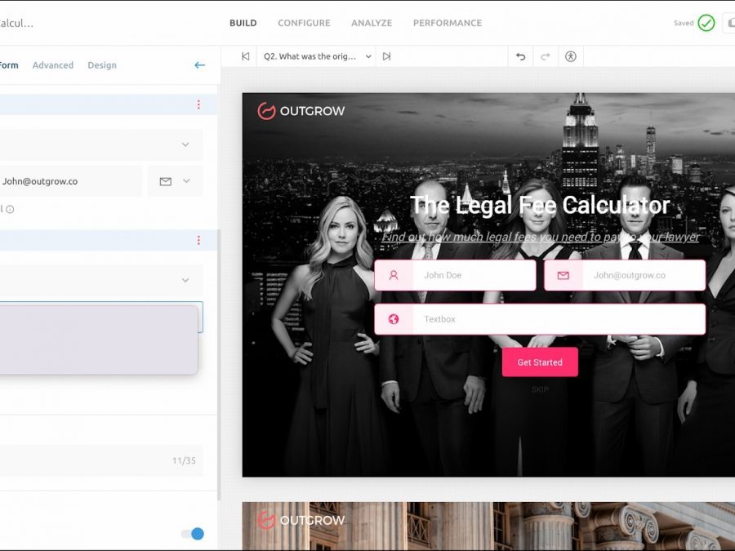
Task: Click the green Saved checkmark icon
Action: (x=706, y=23)
